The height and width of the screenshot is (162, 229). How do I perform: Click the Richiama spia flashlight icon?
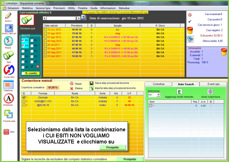click(x=27, y=20)
